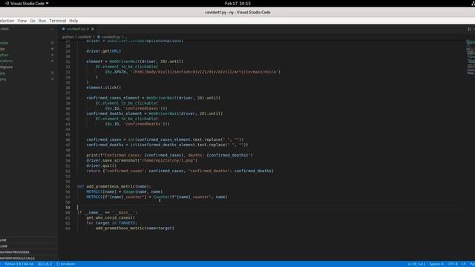Click the Ln 59, Col 1 cursor position

[416, 264]
